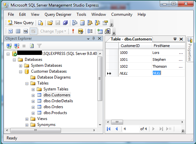Open the Registered Servers icon
The width and height of the screenshot is (196, 144).
[75, 23]
